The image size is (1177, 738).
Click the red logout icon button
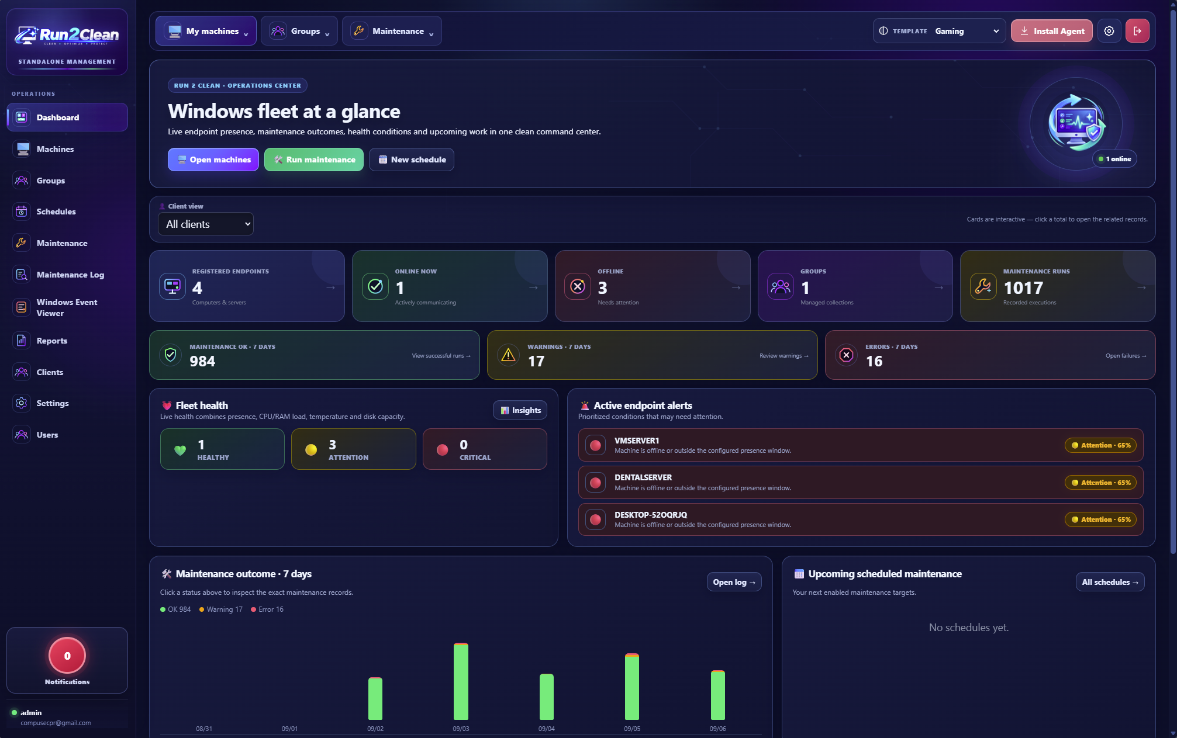[1137, 31]
